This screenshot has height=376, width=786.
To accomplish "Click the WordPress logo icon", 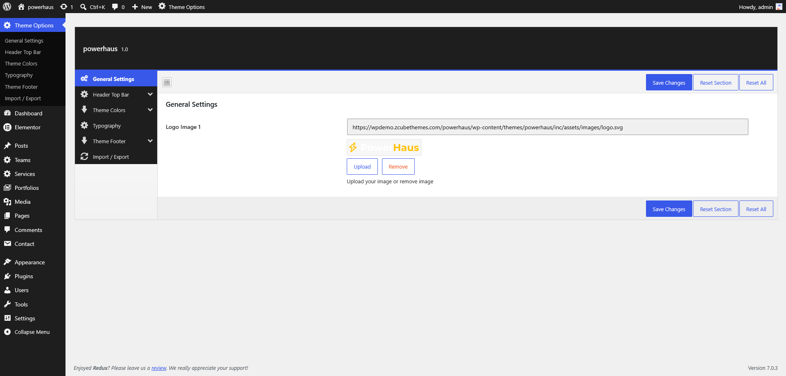I will (7, 7).
